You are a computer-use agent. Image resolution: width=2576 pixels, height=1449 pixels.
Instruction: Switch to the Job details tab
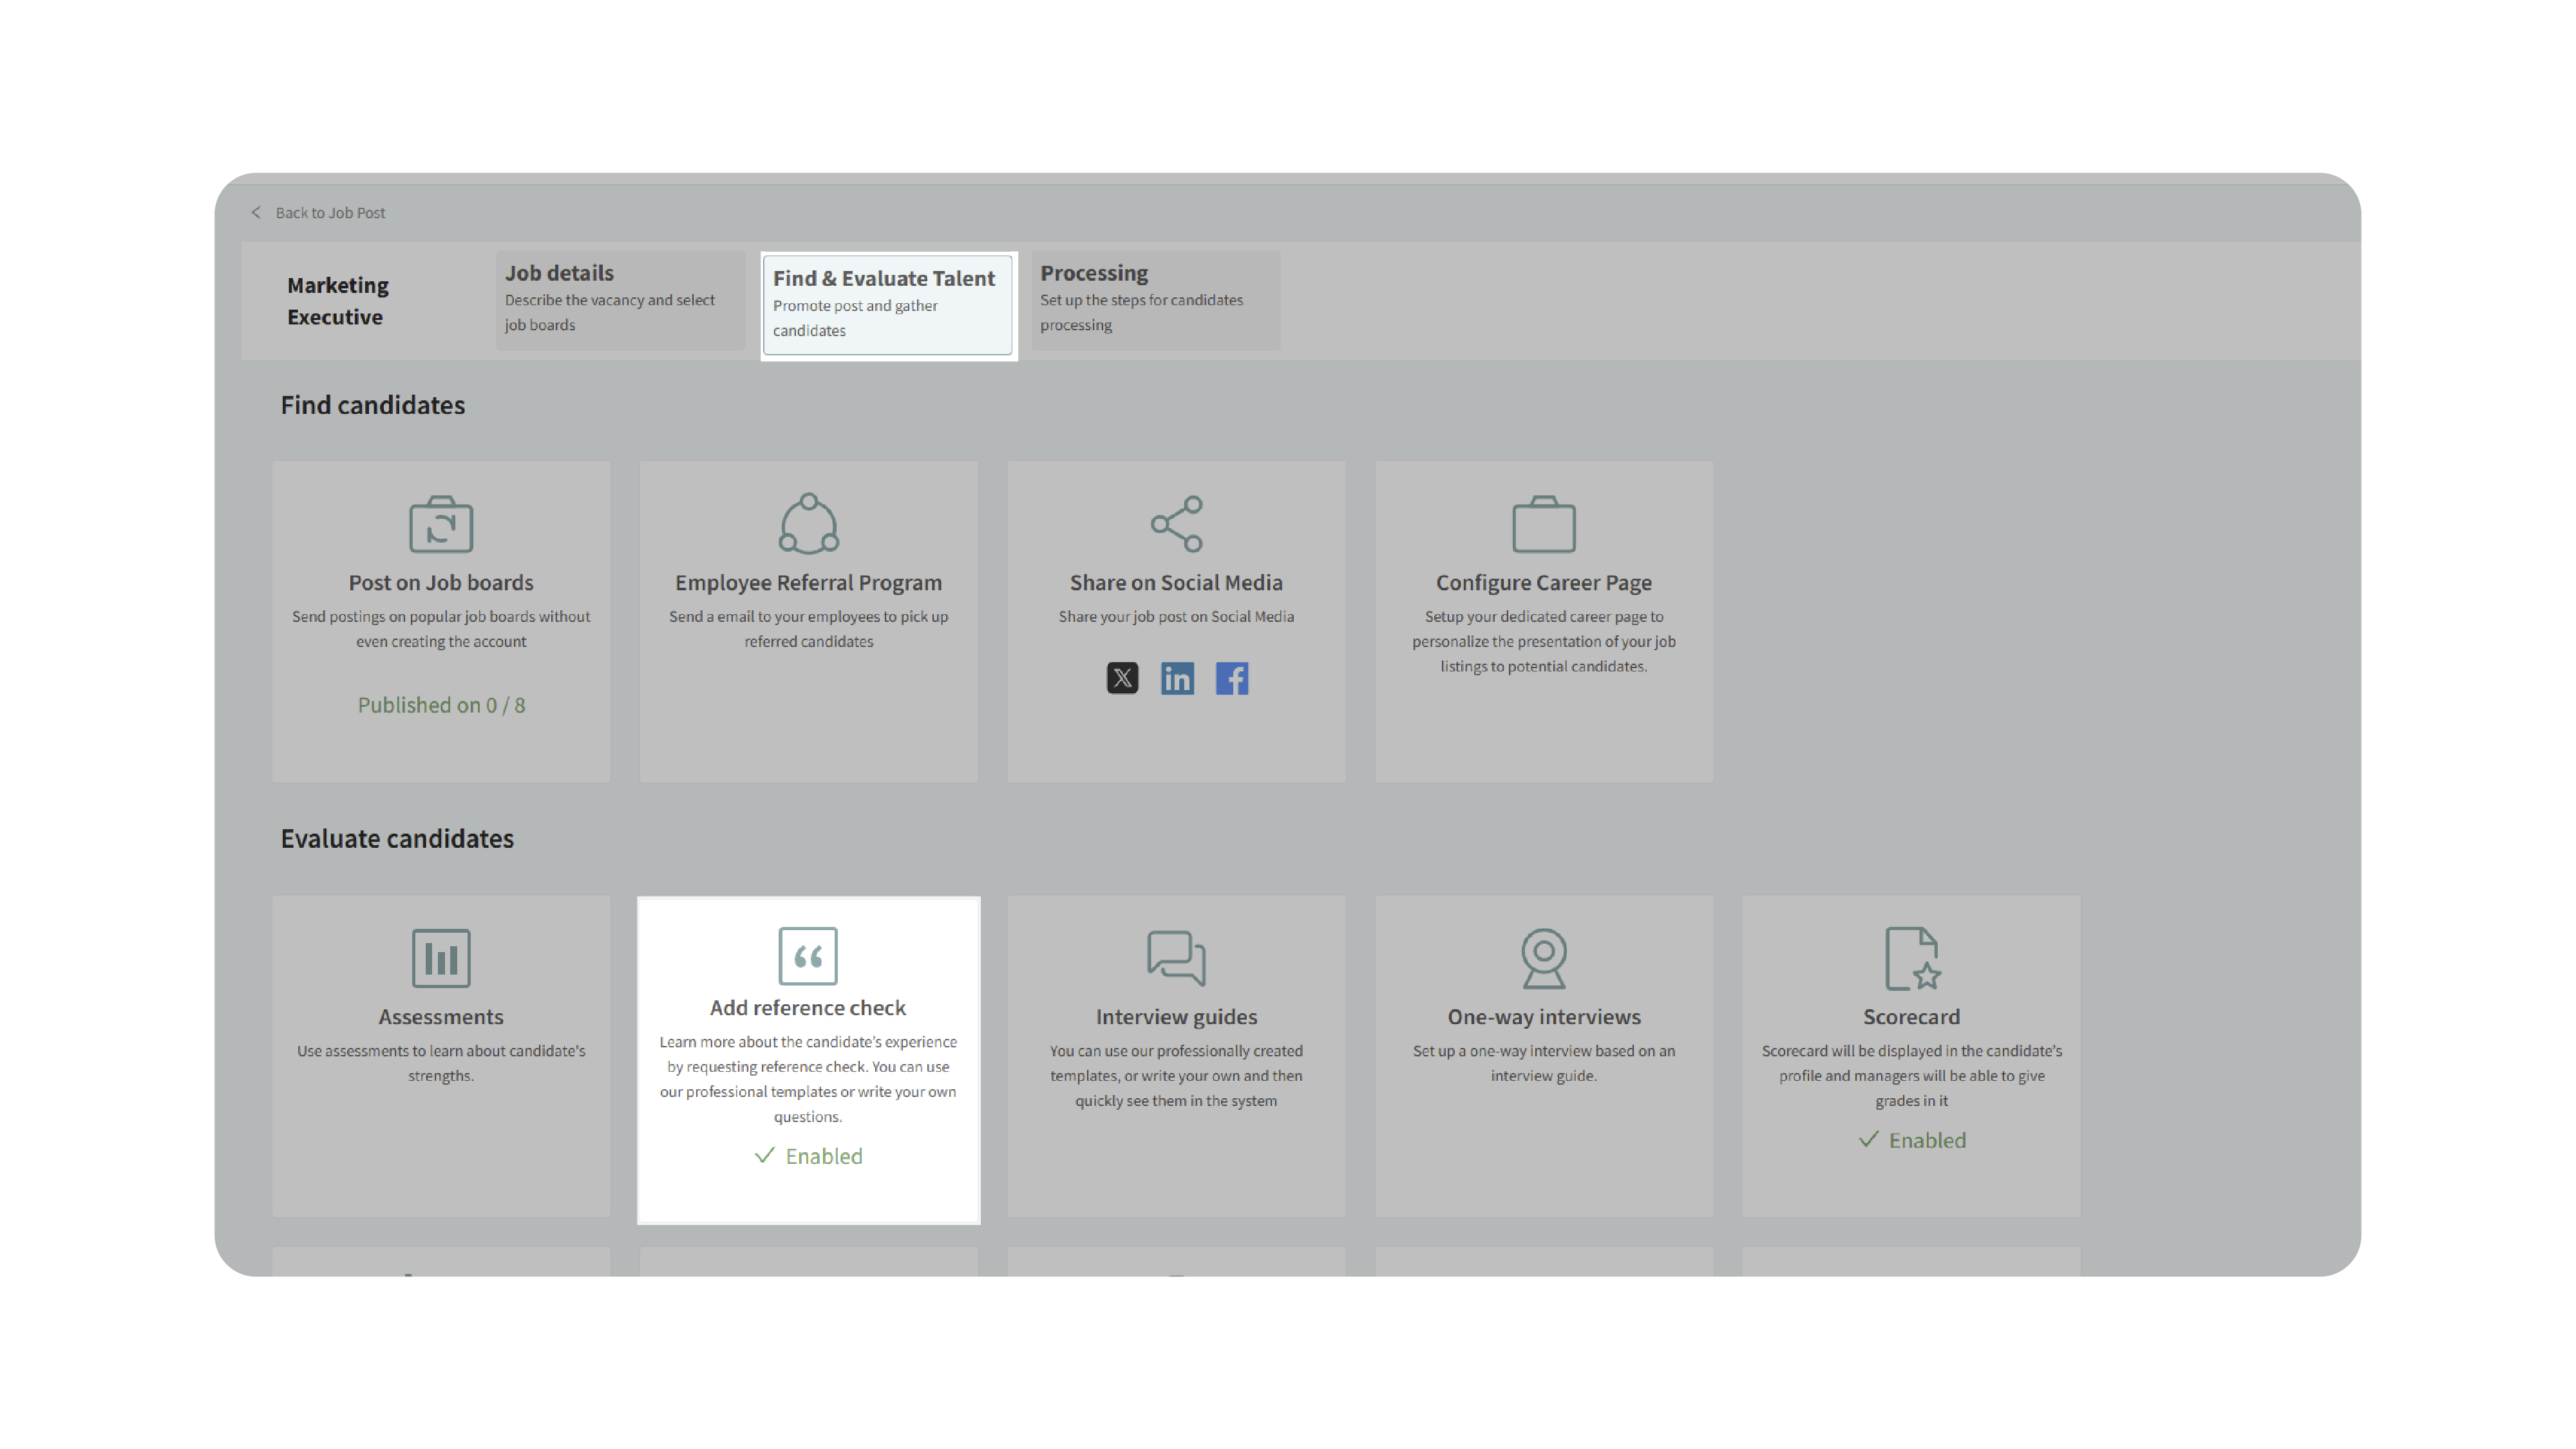tap(620, 299)
